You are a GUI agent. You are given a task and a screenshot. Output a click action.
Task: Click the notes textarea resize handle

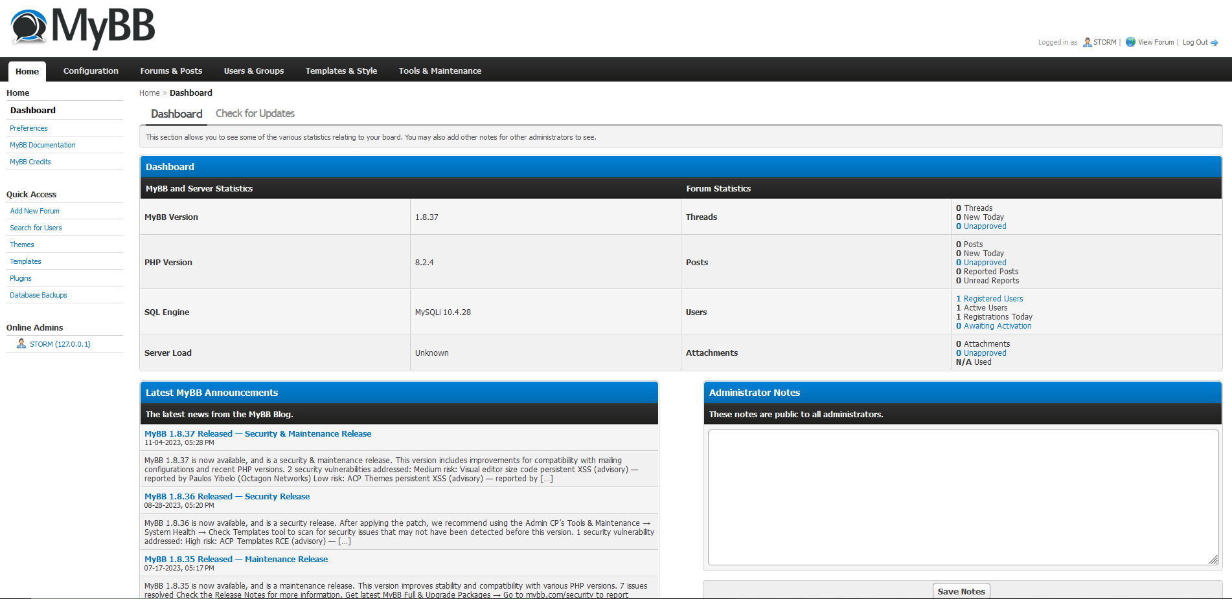[1213, 560]
